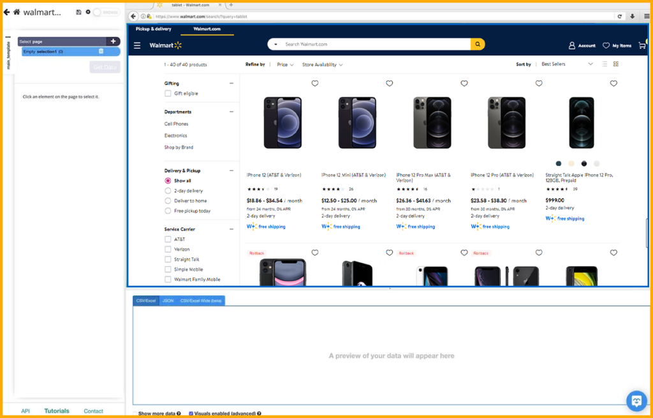653x418 pixels.
Task: Open the Shop by Brand link
Action: pyautogui.click(x=179, y=147)
